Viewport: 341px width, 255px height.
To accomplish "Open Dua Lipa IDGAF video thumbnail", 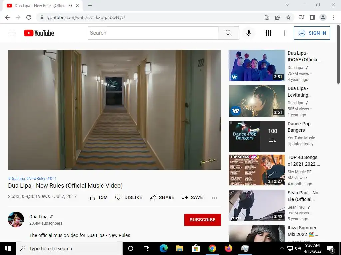I will click(x=257, y=66).
